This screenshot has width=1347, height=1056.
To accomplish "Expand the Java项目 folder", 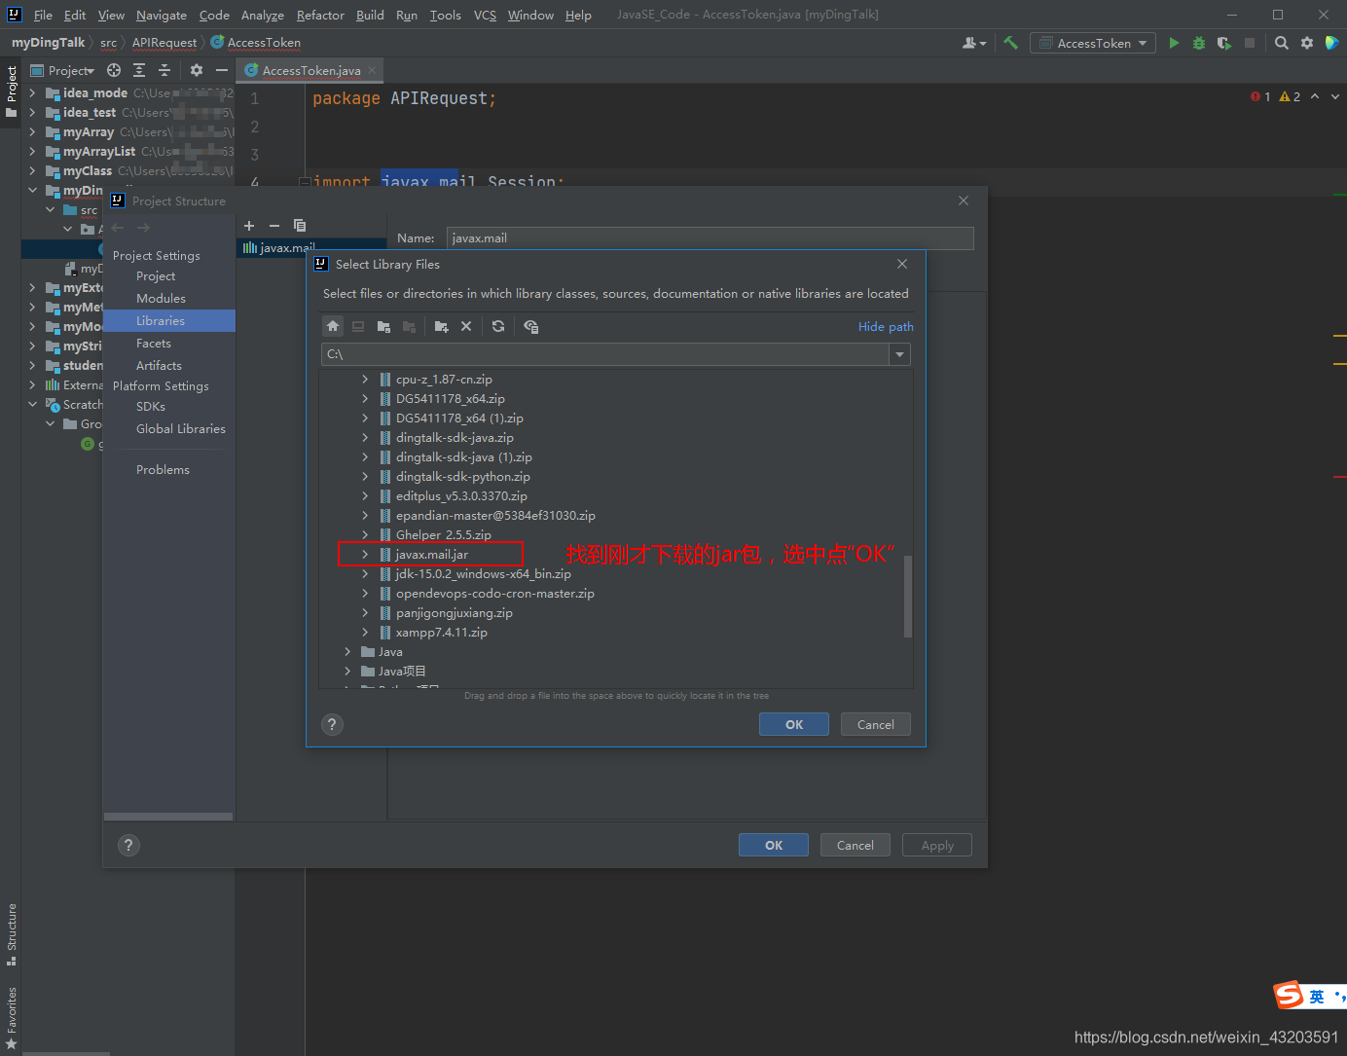I will pos(347,672).
